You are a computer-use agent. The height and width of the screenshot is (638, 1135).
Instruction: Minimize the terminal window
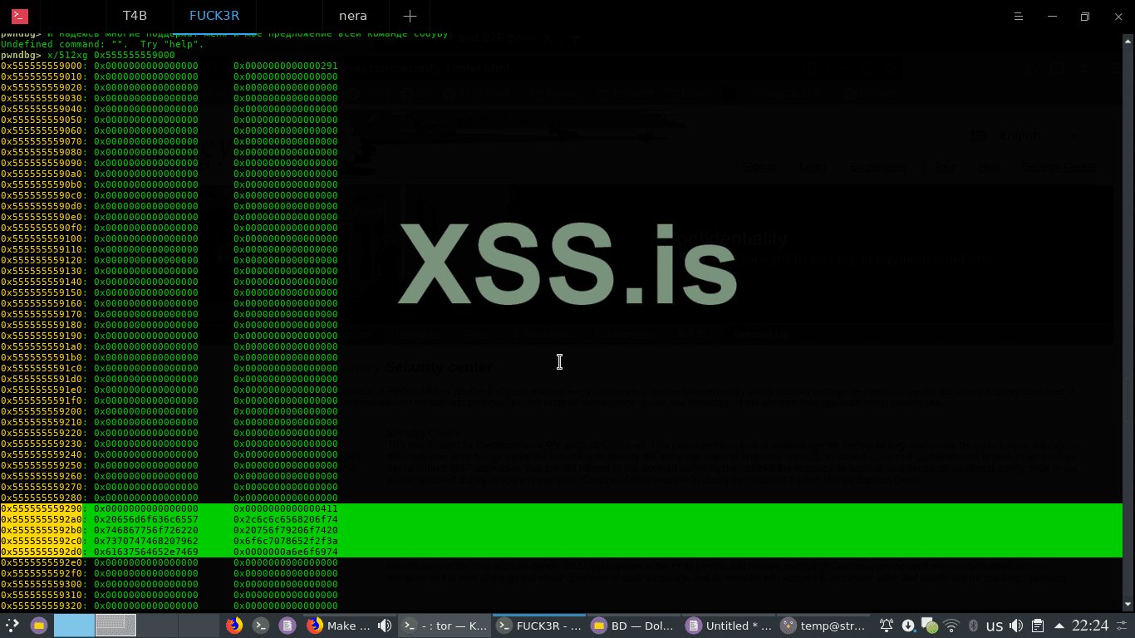tap(1053, 16)
